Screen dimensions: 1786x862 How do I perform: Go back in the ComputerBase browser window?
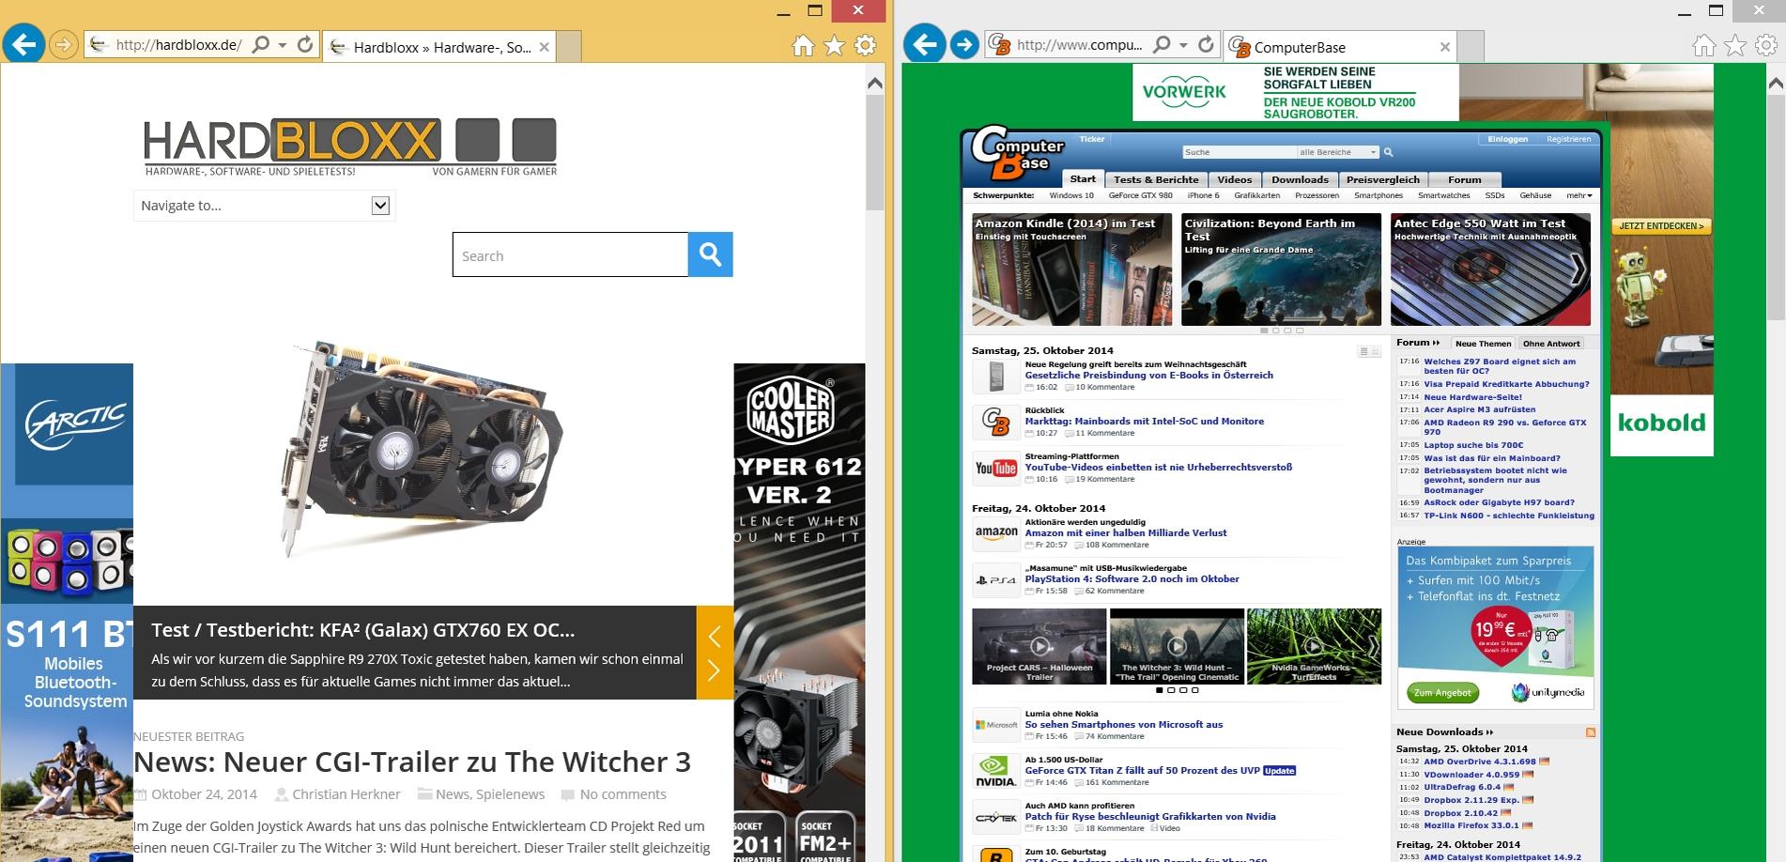[925, 44]
